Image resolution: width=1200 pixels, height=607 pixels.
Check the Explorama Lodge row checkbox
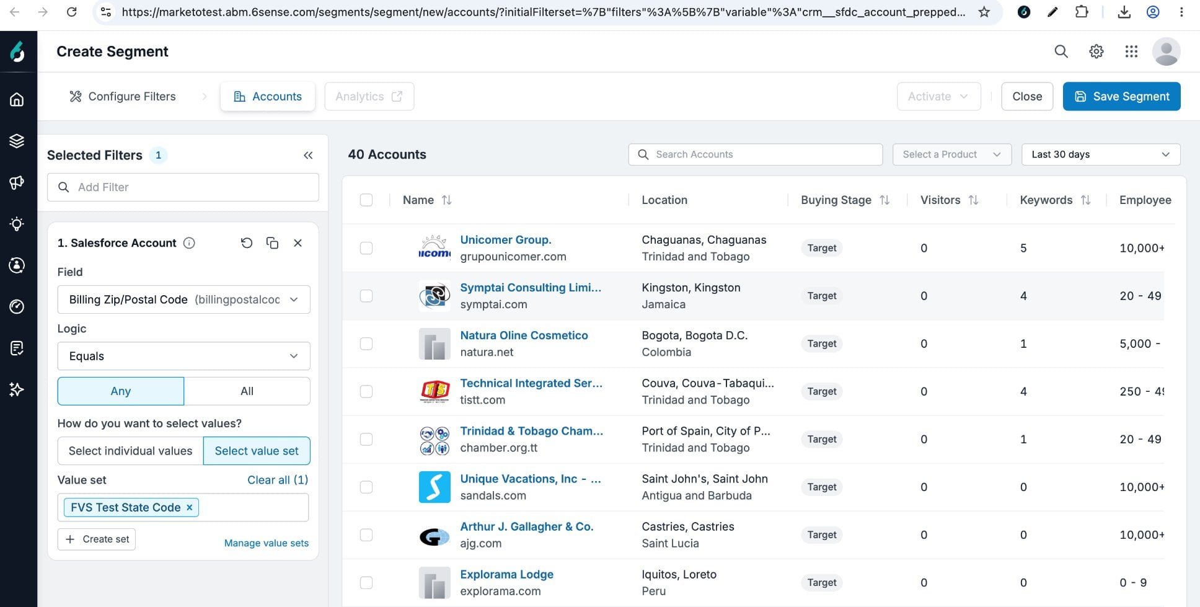coord(366,582)
